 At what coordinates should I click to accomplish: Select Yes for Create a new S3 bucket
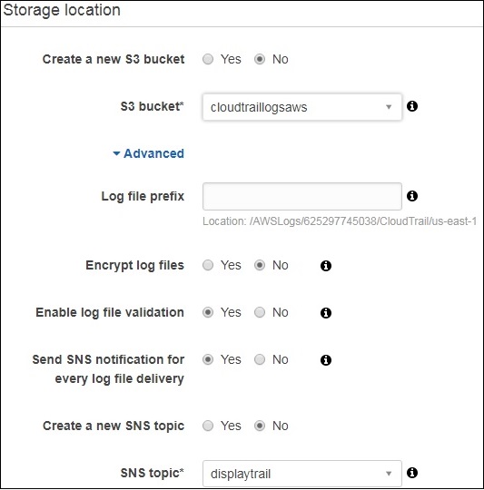(208, 59)
